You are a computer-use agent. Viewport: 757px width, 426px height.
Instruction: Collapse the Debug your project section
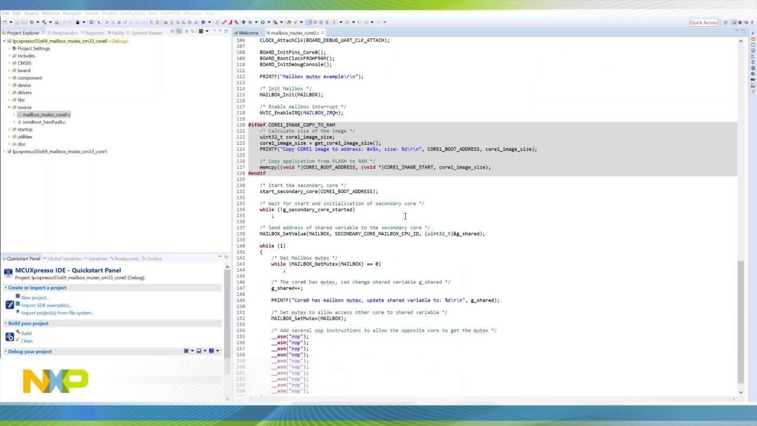[x=6, y=351]
